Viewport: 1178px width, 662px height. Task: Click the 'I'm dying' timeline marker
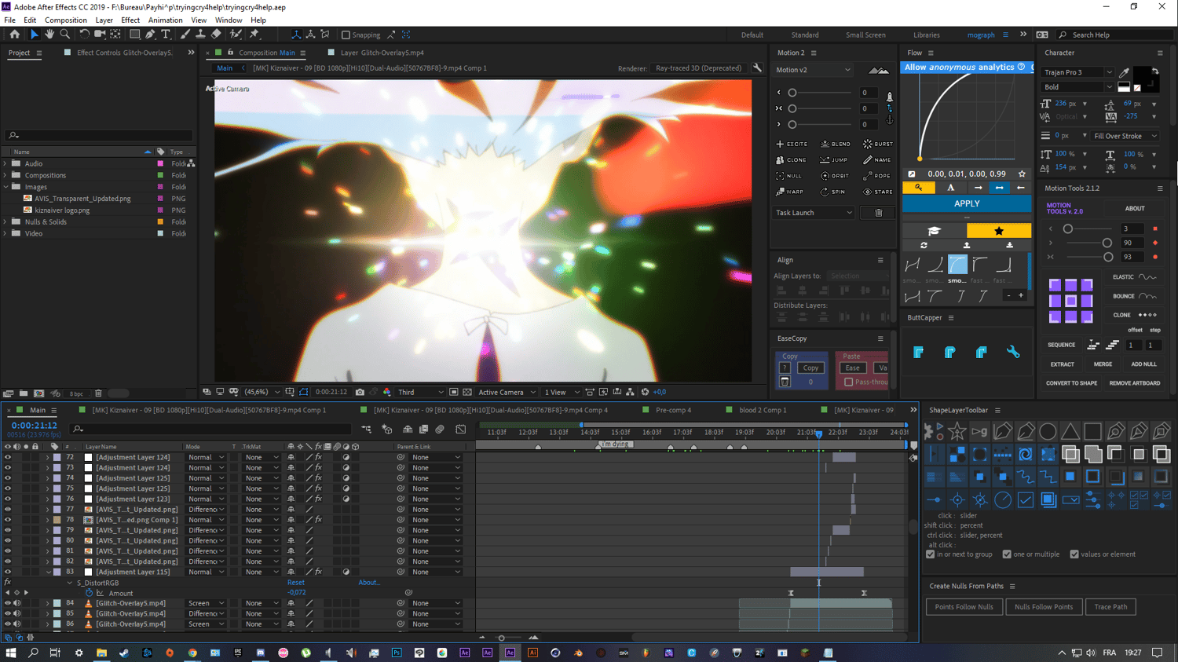pos(616,444)
